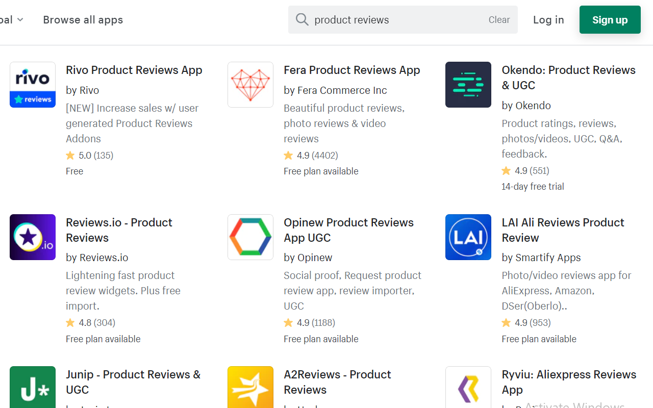The height and width of the screenshot is (408, 653).
Task: Click the green Junip J logo
Action: click(x=32, y=388)
